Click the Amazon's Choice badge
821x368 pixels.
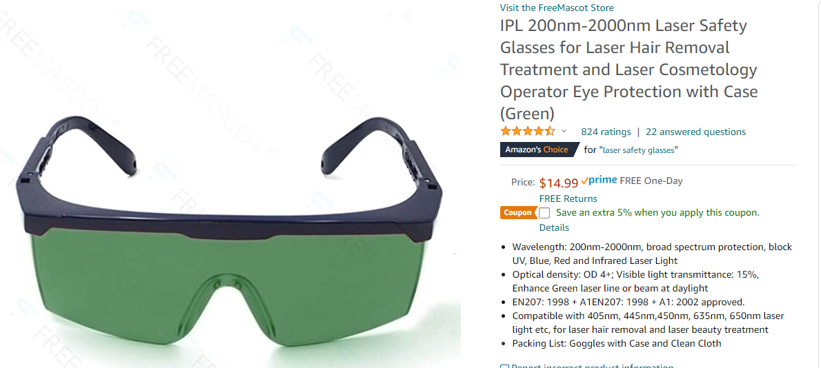pyautogui.click(x=540, y=150)
